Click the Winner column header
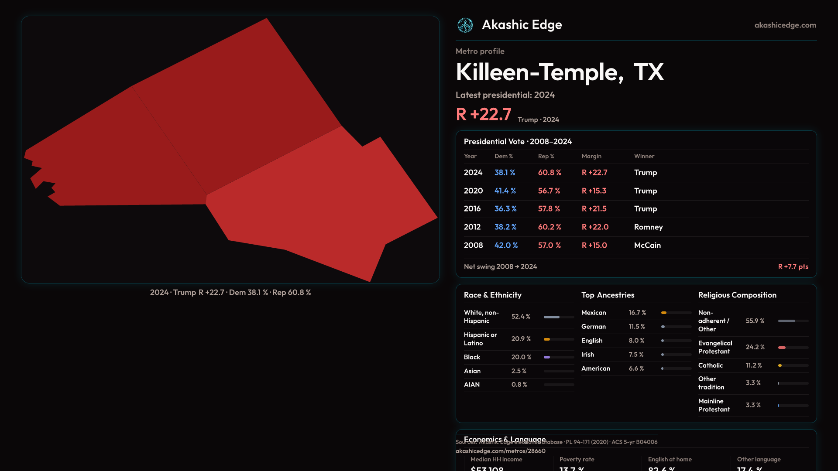The height and width of the screenshot is (471, 838). [644, 156]
